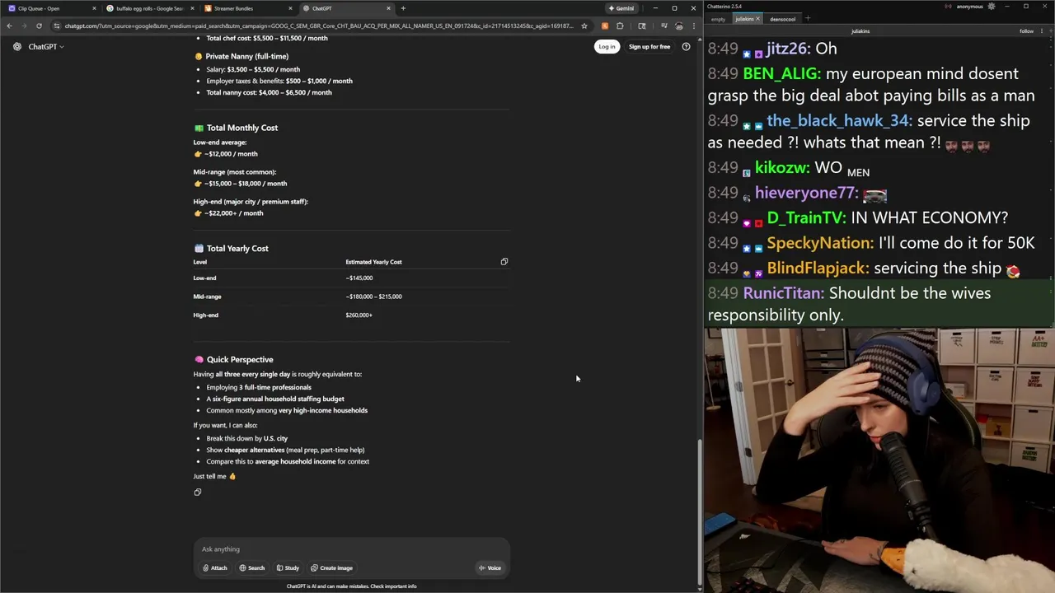Reload the ChatGPT page
Viewport: 1055px width, 593px height.
pyautogui.click(x=38, y=26)
